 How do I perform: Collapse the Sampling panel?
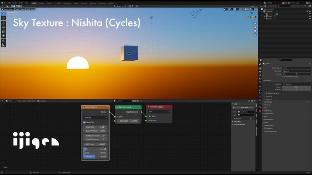click(x=267, y=80)
